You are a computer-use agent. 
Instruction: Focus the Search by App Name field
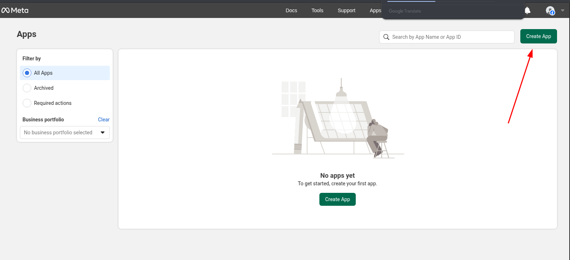[x=450, y=37]
